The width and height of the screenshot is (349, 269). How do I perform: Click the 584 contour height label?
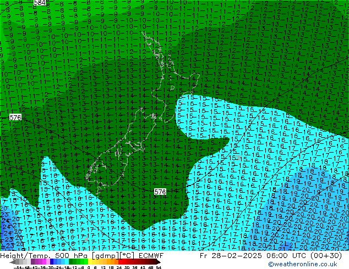(x=40, y=3)
